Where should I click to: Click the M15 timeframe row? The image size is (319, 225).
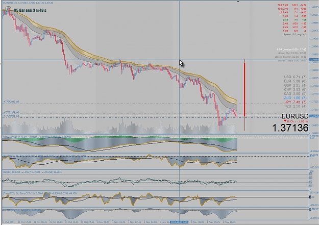(294, 27)
